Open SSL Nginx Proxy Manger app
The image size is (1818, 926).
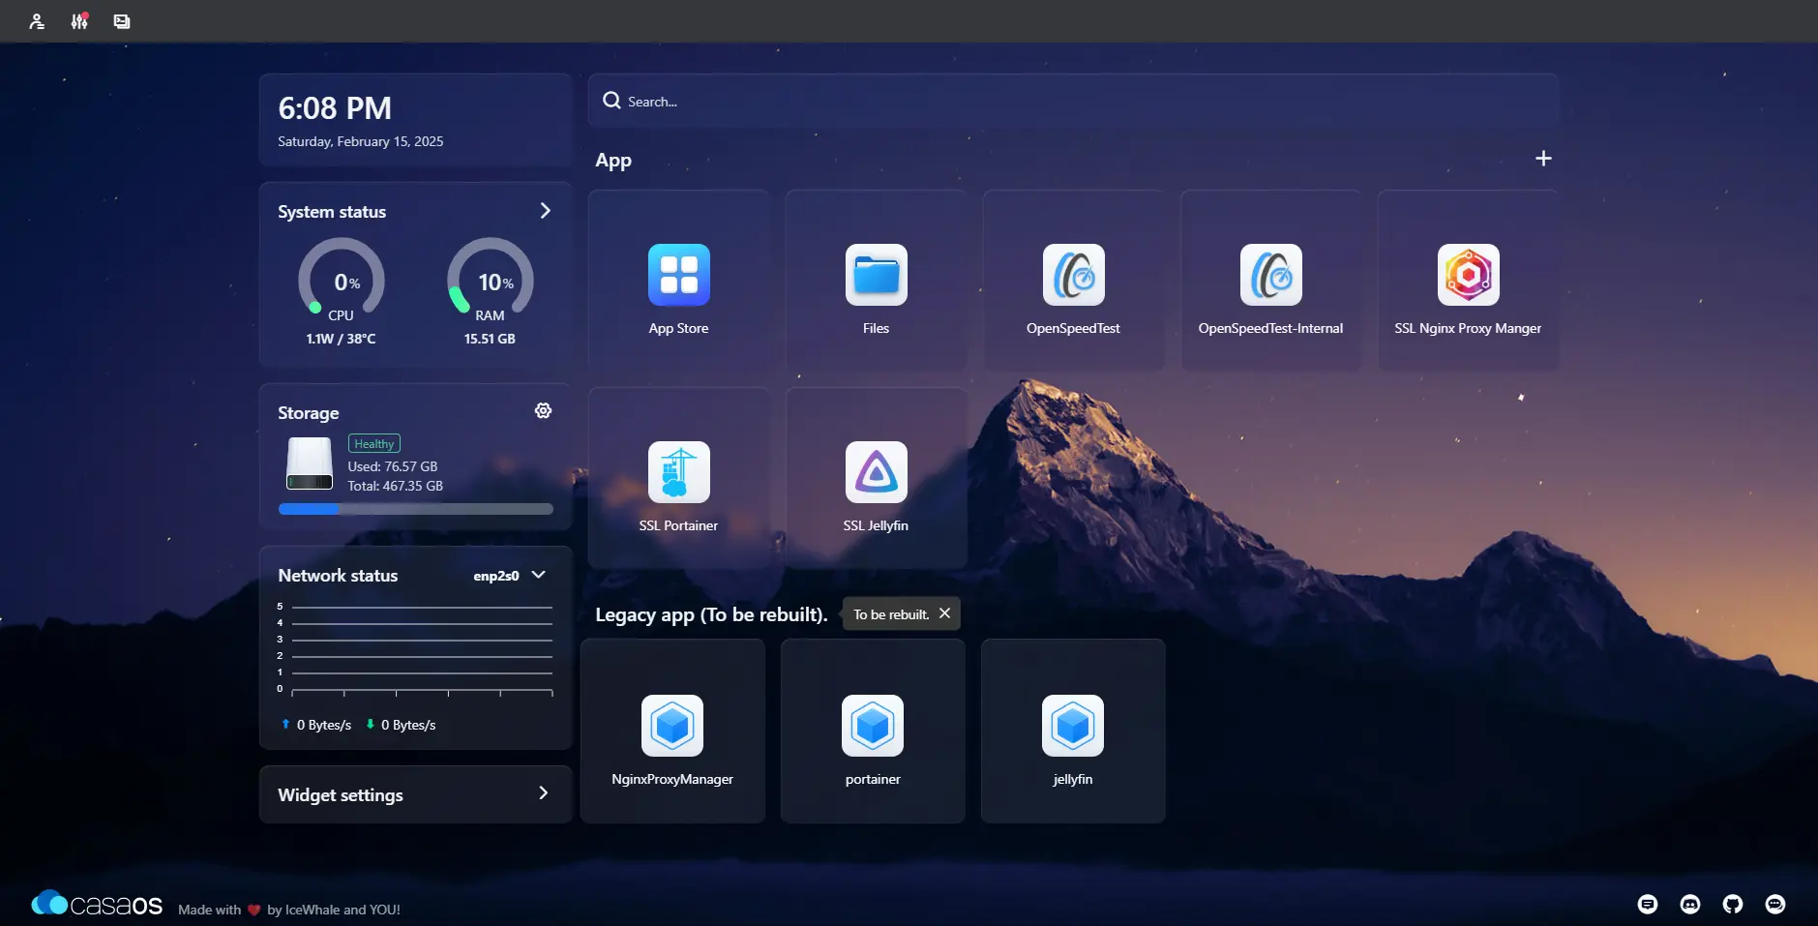click(x=1468, y=275)
